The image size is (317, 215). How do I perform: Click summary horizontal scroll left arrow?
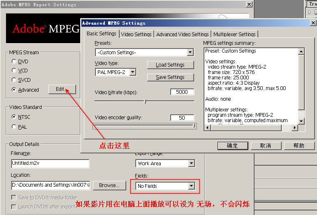pos(207,127)
